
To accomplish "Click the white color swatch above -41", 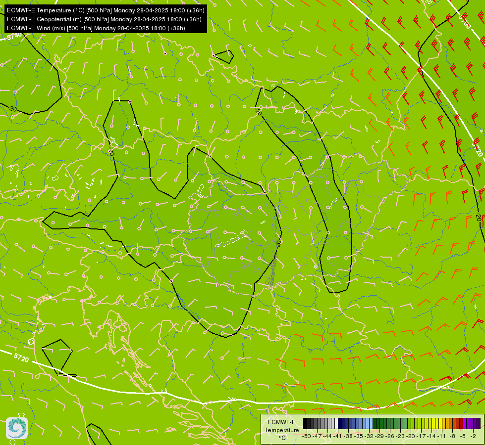I will (336, 423).
